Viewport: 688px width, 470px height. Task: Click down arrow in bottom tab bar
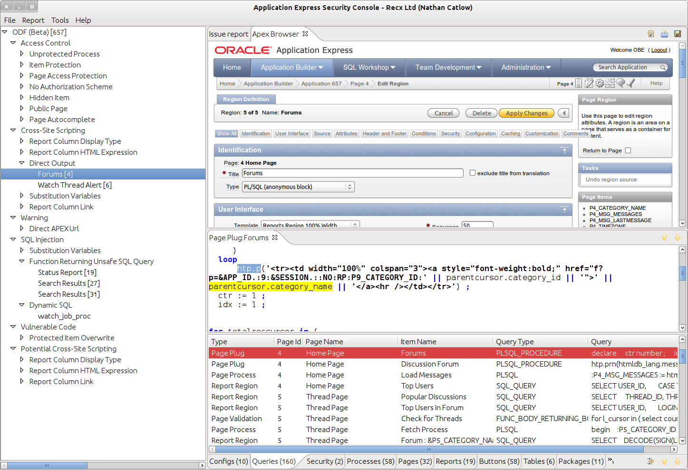pyautogui.click(x=678, y=461)
